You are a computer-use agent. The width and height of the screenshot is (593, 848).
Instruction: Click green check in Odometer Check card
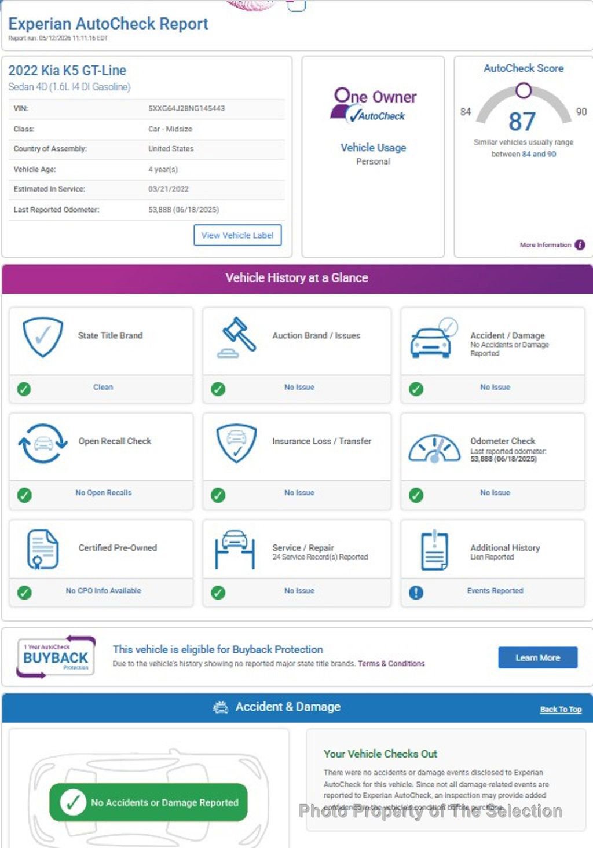416,495
